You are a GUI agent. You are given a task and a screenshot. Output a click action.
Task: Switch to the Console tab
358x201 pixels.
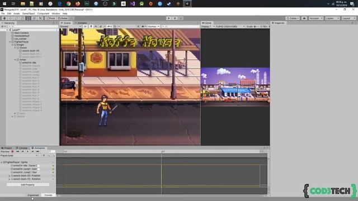click(22, 148)
